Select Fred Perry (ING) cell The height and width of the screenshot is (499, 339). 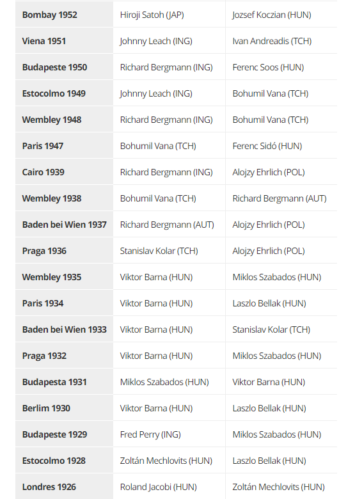coord(169,434)
